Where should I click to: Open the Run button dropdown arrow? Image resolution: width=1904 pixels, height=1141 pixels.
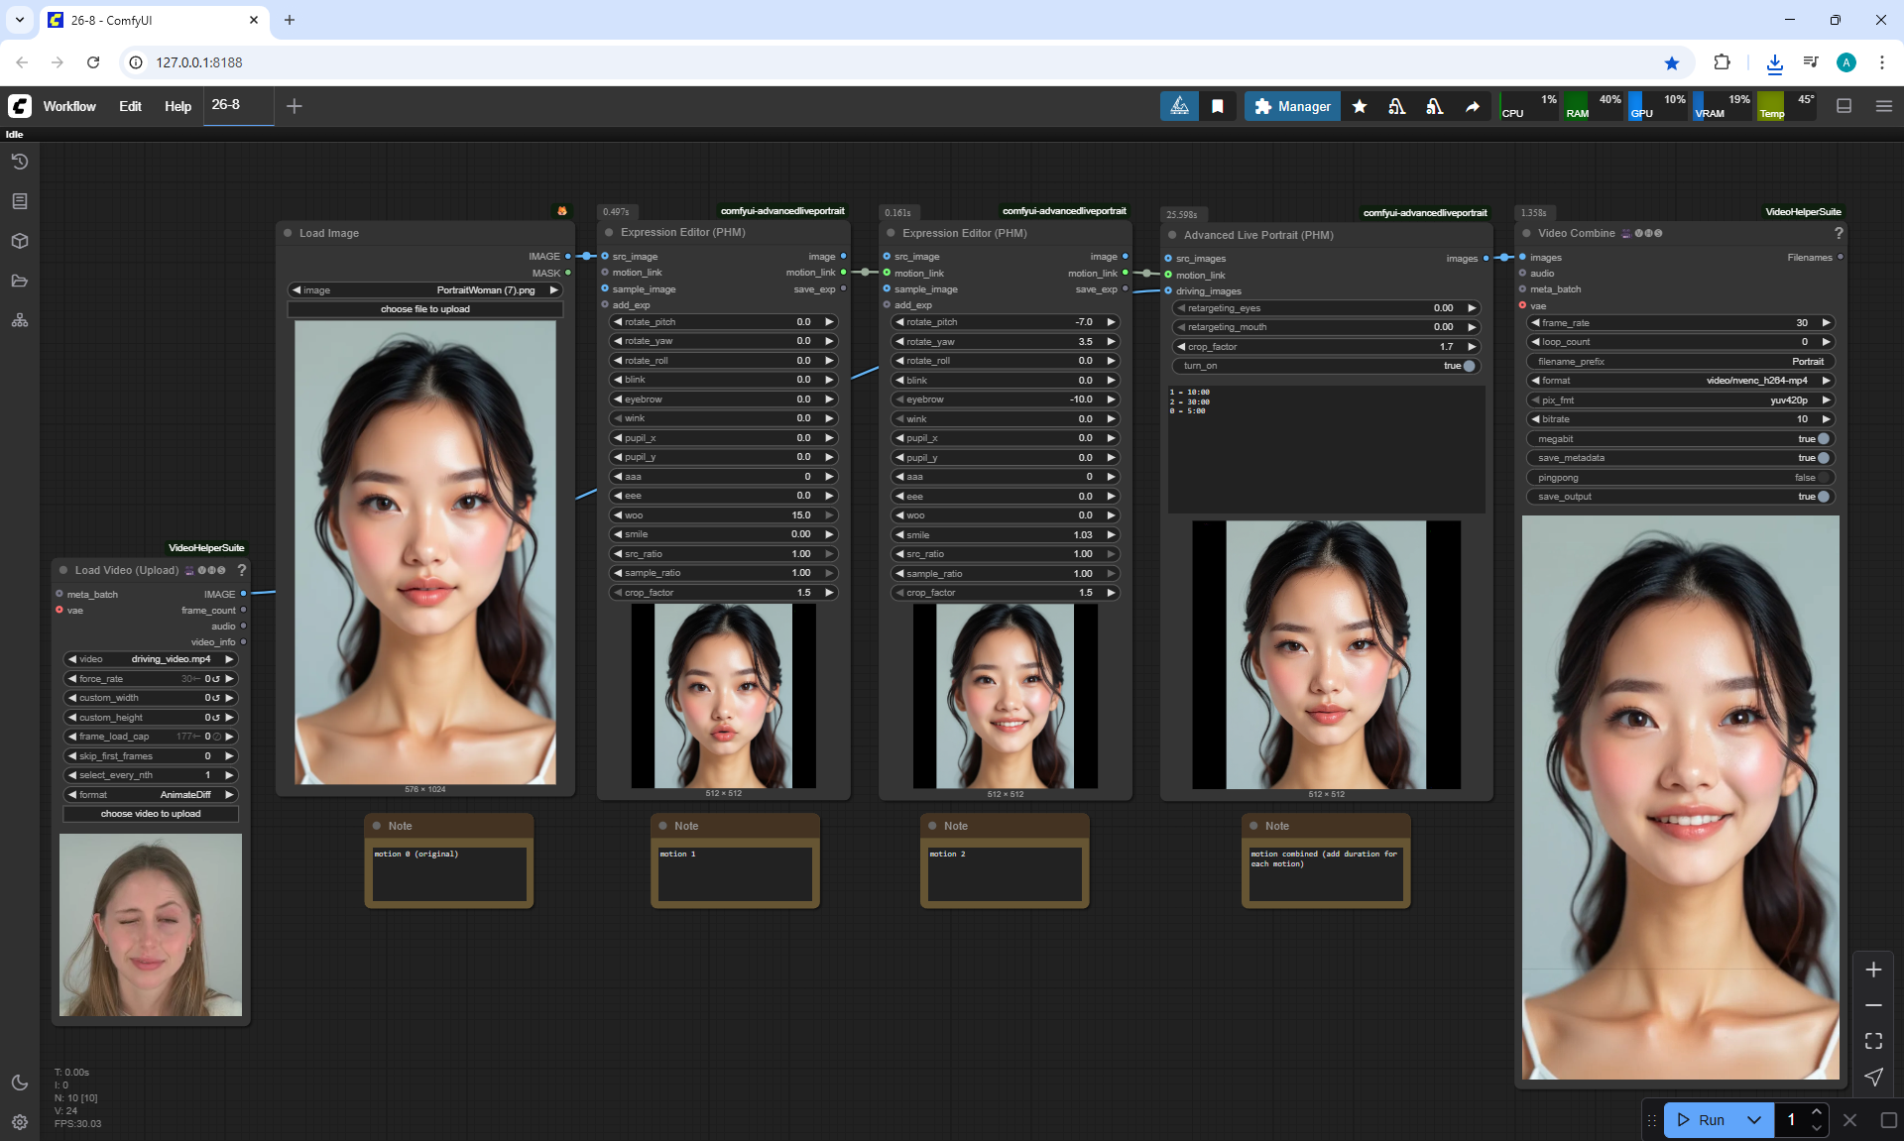[1754, 1120]
